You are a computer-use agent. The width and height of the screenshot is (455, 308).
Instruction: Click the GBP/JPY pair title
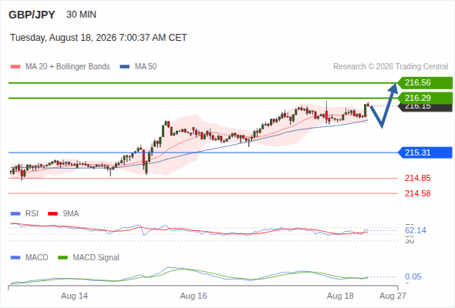[x=32, y=15]
